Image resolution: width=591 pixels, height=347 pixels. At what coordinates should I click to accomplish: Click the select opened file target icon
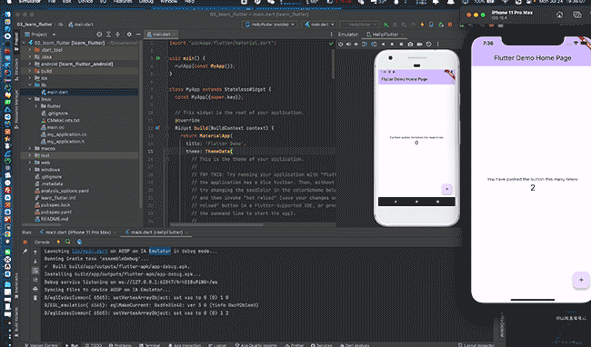tap(99, 35)
